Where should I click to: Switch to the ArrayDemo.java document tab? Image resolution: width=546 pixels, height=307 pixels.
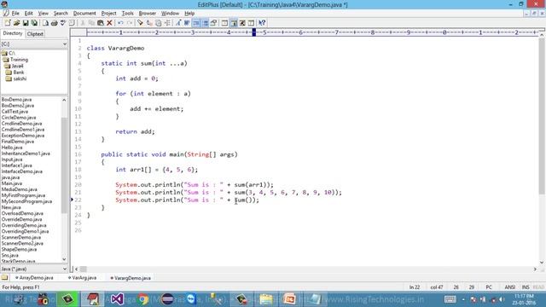pyautogui.click(x=34, y=278)
